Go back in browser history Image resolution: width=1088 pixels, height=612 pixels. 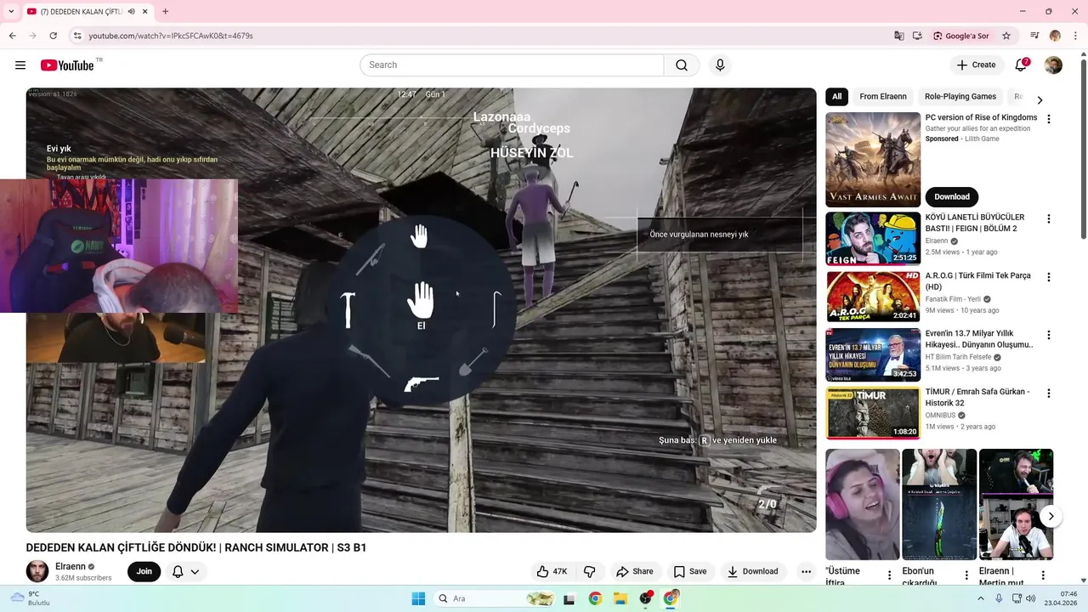click(x=12, y=36)
